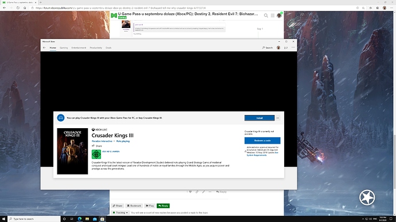Share Crusader Kings III using Share icon
Image resolution: width=396 pixels, height=222 pixels.
pyautogui.click(x=93, y=146)
